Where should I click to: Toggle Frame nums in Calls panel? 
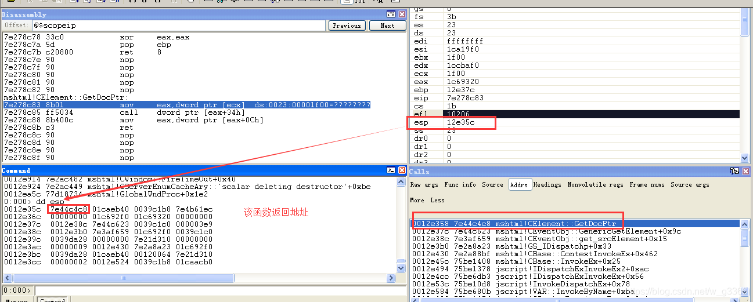click(647, 184)
